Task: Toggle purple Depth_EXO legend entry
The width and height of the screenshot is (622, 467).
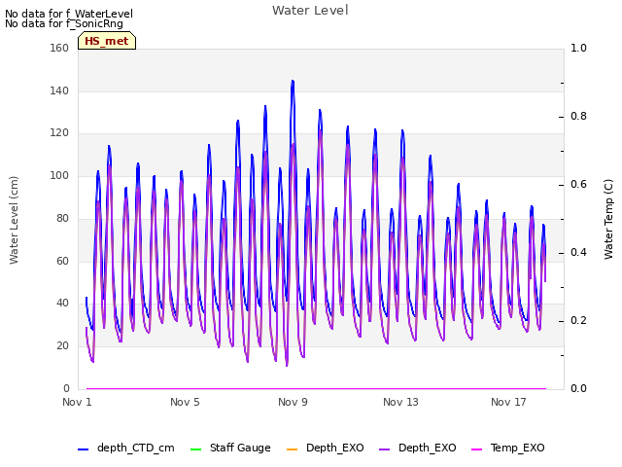Action: point(417,448)
